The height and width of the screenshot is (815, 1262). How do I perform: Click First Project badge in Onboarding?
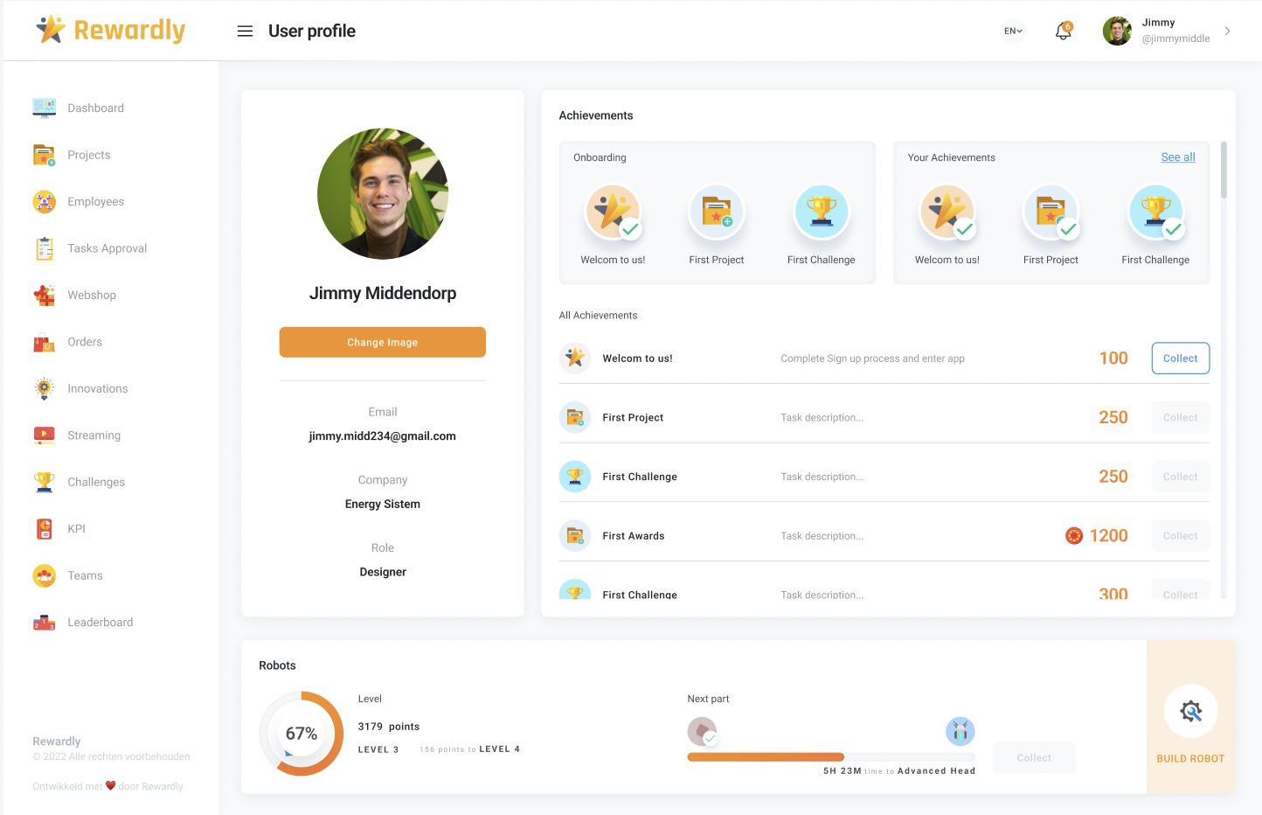[716, 212]
